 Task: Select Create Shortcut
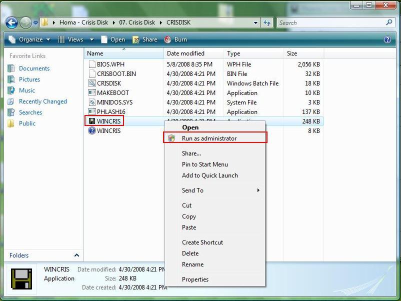click(x=215, y=242)
